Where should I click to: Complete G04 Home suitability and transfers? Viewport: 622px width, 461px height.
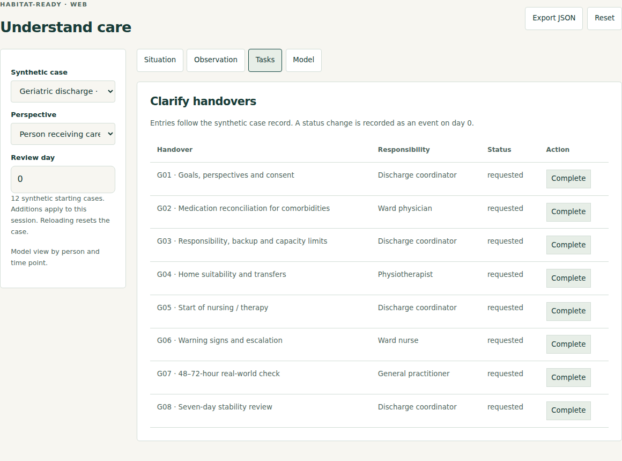[x=568, y=279]
